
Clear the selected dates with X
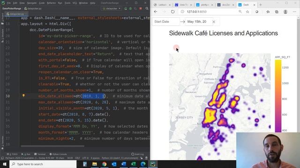tap(214, 22)
